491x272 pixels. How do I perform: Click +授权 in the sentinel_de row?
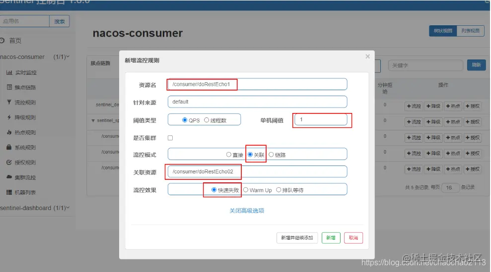pyautogui.click(x=473, y=107)
